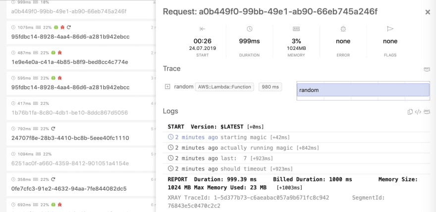Click the 'START Version: $LATEST' log line
The image size is (436, 212).
pos(216,127)
